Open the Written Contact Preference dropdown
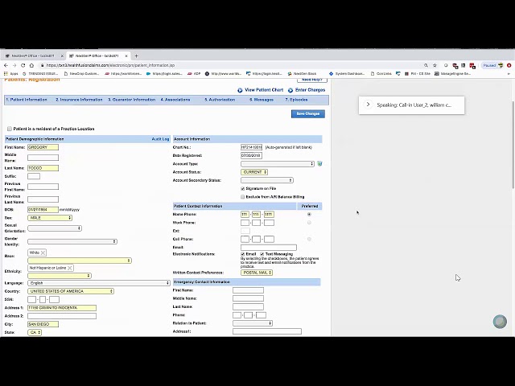 [257, 273]
